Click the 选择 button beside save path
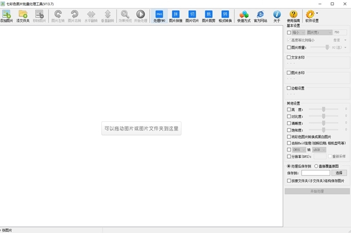The width and height of the screenshot is (351, 233). click(x=339, y=173)
